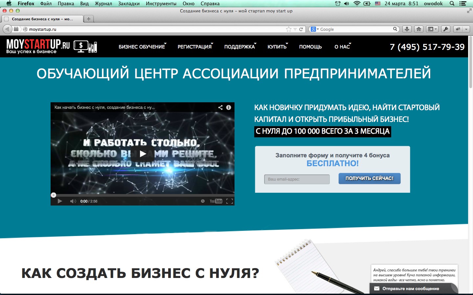This screenshot has height=295, width=473.
Task: Expand the ПОДДЕРЖКА menu
Action: click(240, 47)
